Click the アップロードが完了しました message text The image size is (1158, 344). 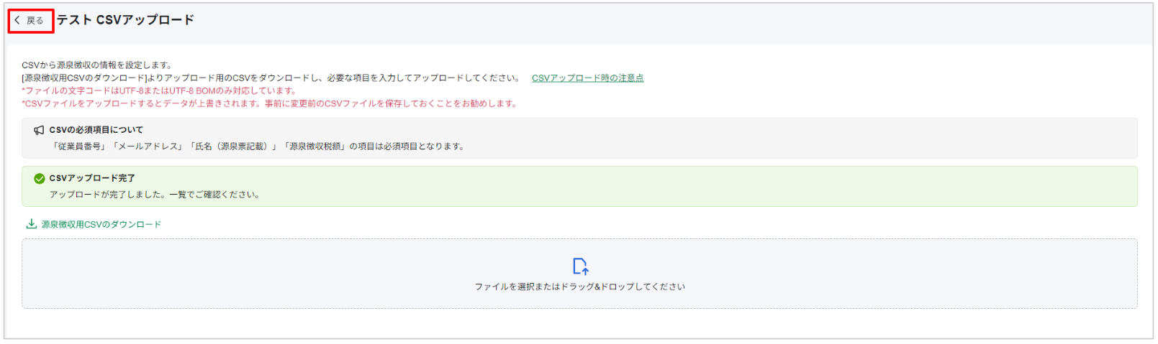pos(154,195)
